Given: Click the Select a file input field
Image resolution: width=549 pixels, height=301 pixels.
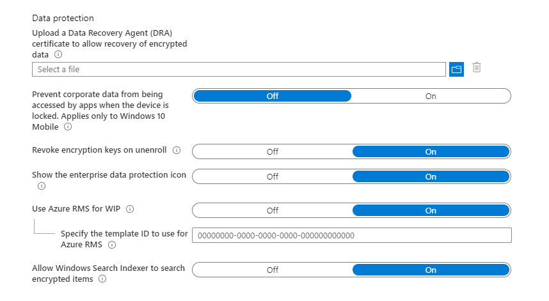Looking at the screenshot, I should 239,69.
